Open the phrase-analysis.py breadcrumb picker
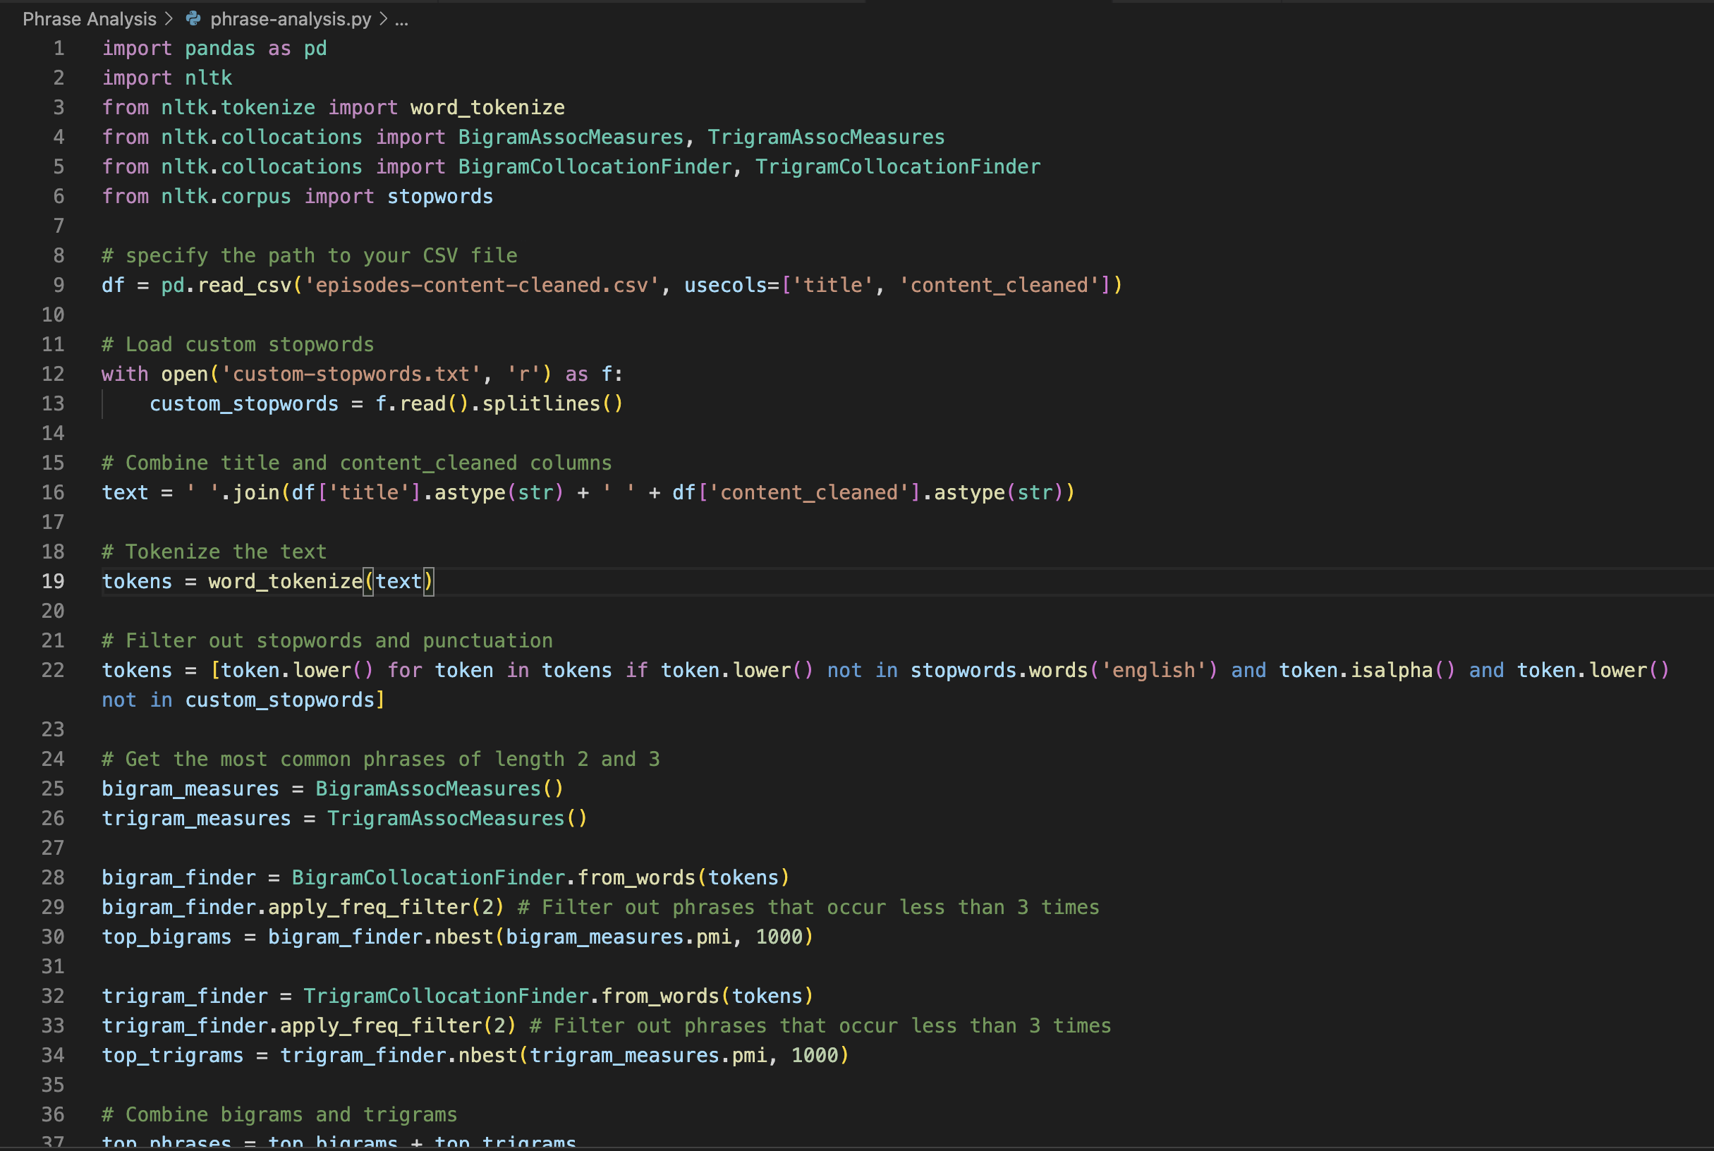Viewport: 1714px width, 1151px height. (x=290, y=18)
